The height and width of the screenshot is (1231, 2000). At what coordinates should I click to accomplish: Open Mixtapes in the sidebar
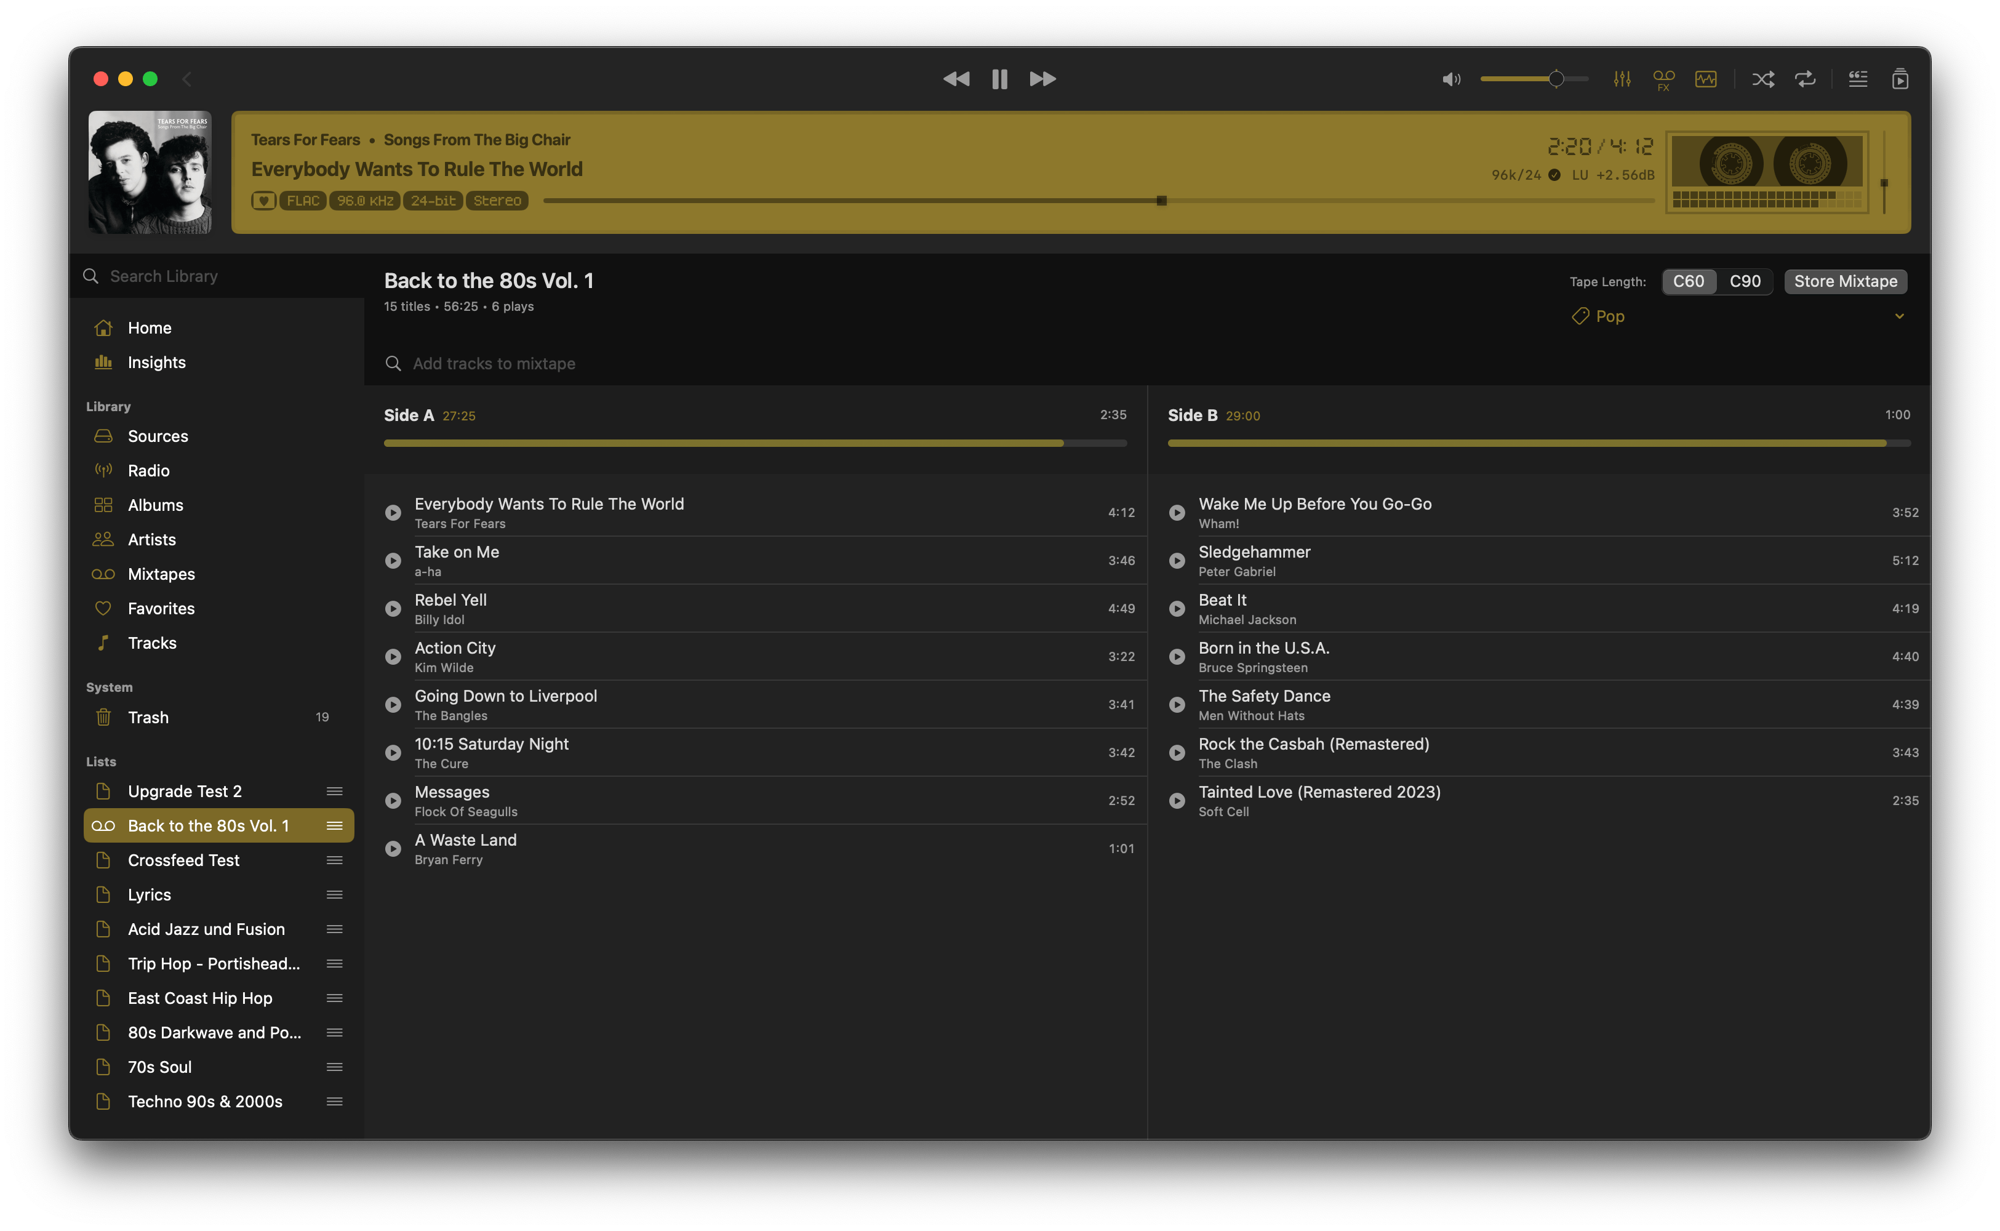[x=161, y=574]
